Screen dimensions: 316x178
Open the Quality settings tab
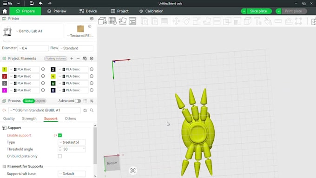coord(9,119)
